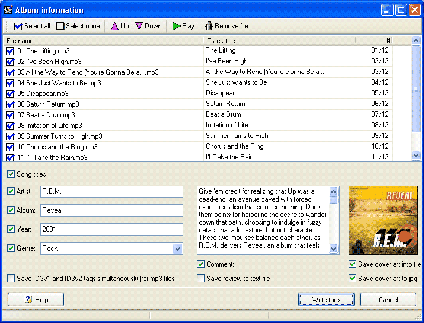Uncheck 09 Summer Turns to High.mp3
Screen dimensions: 424x323
pyautogui.click(x=10, y=136)
